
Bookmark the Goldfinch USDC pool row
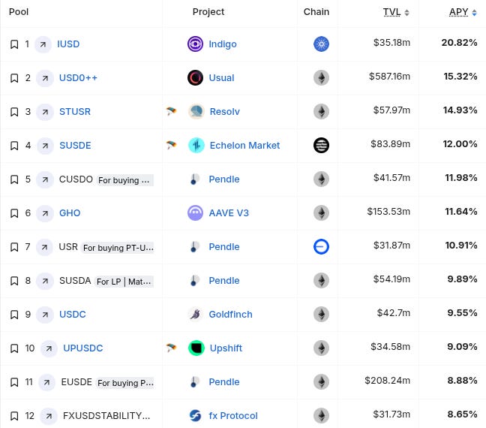pyautogui.click(x=14, y=315)
